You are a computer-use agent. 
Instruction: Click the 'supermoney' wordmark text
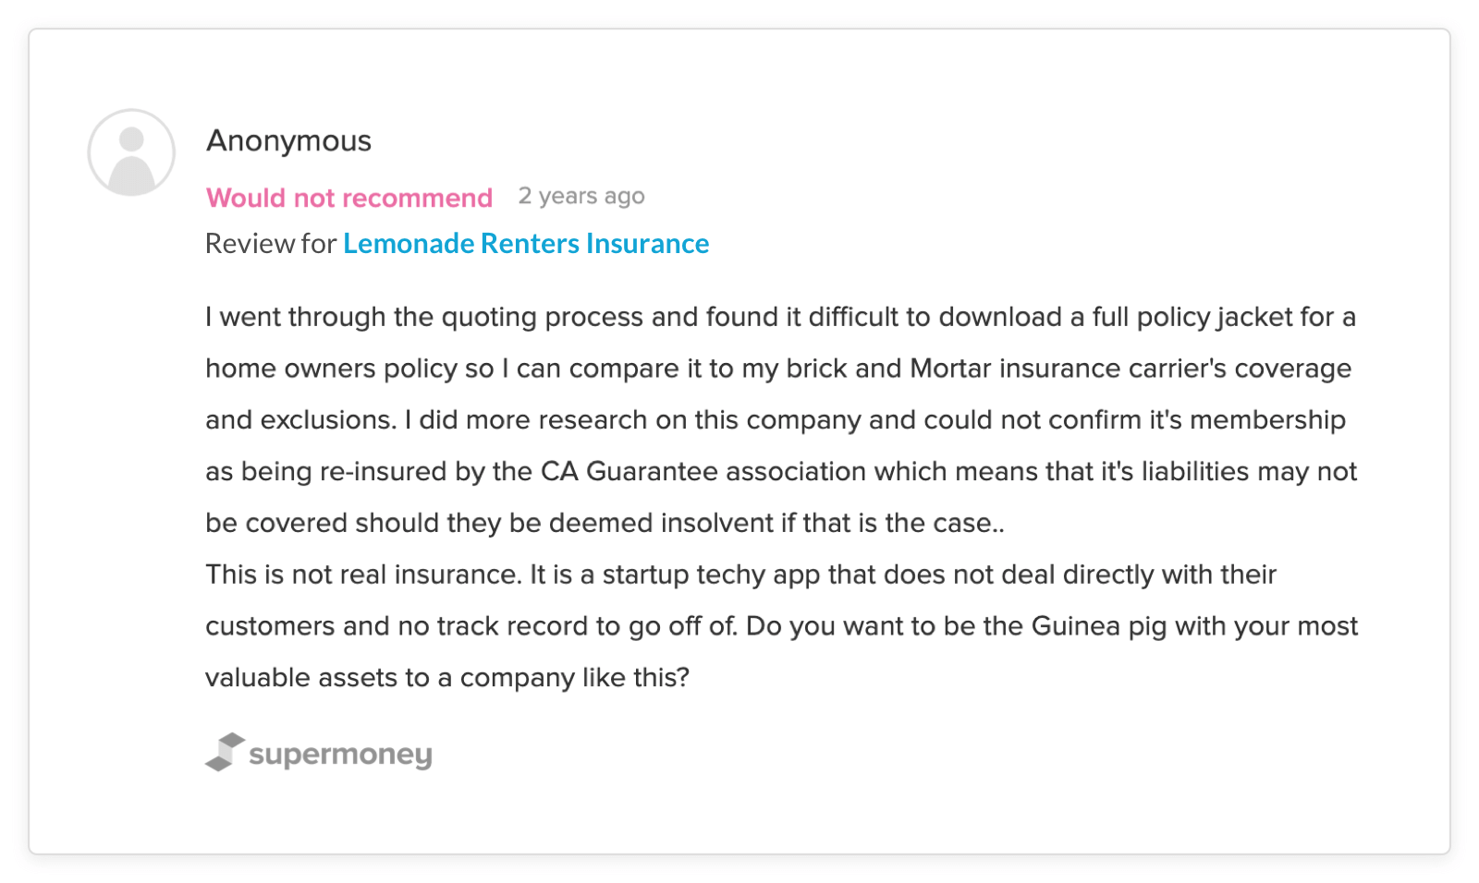point(340,755)
